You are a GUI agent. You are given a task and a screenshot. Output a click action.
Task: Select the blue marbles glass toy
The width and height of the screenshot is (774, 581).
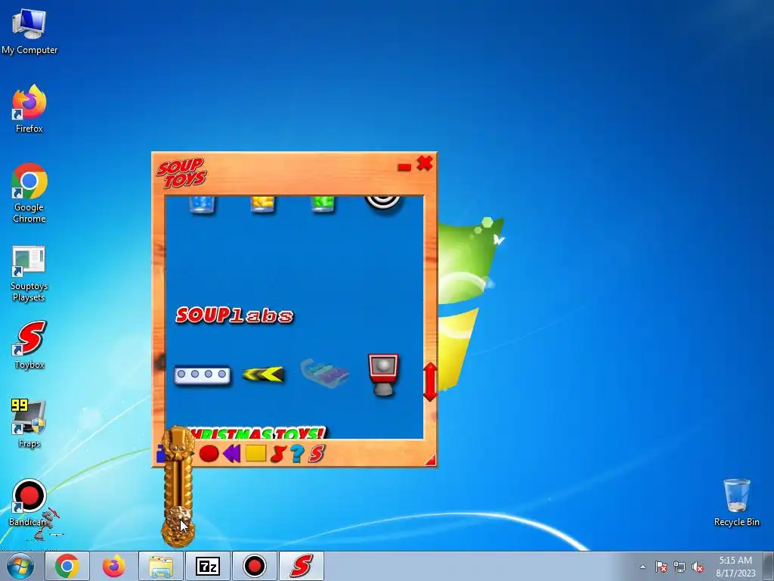[x=202, y=204]
